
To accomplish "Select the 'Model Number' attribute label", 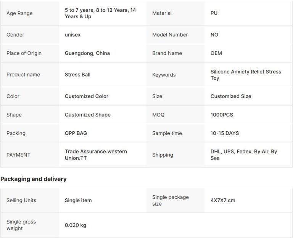I will pos(170,35).
